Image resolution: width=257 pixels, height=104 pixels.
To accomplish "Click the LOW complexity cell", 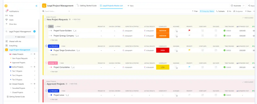I will coord(162,67).
